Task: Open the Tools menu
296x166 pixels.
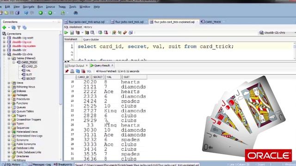Action: [x=73, y=7]
